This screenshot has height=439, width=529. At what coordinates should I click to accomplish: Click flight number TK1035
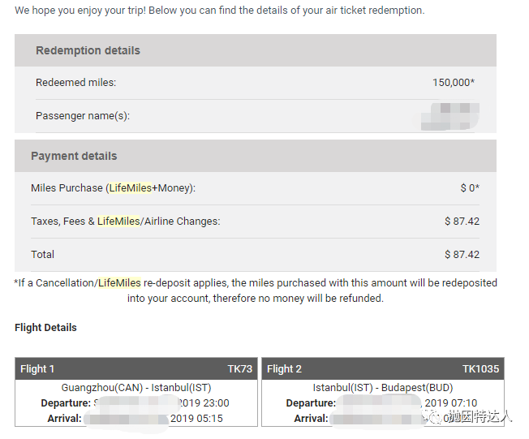480,369
